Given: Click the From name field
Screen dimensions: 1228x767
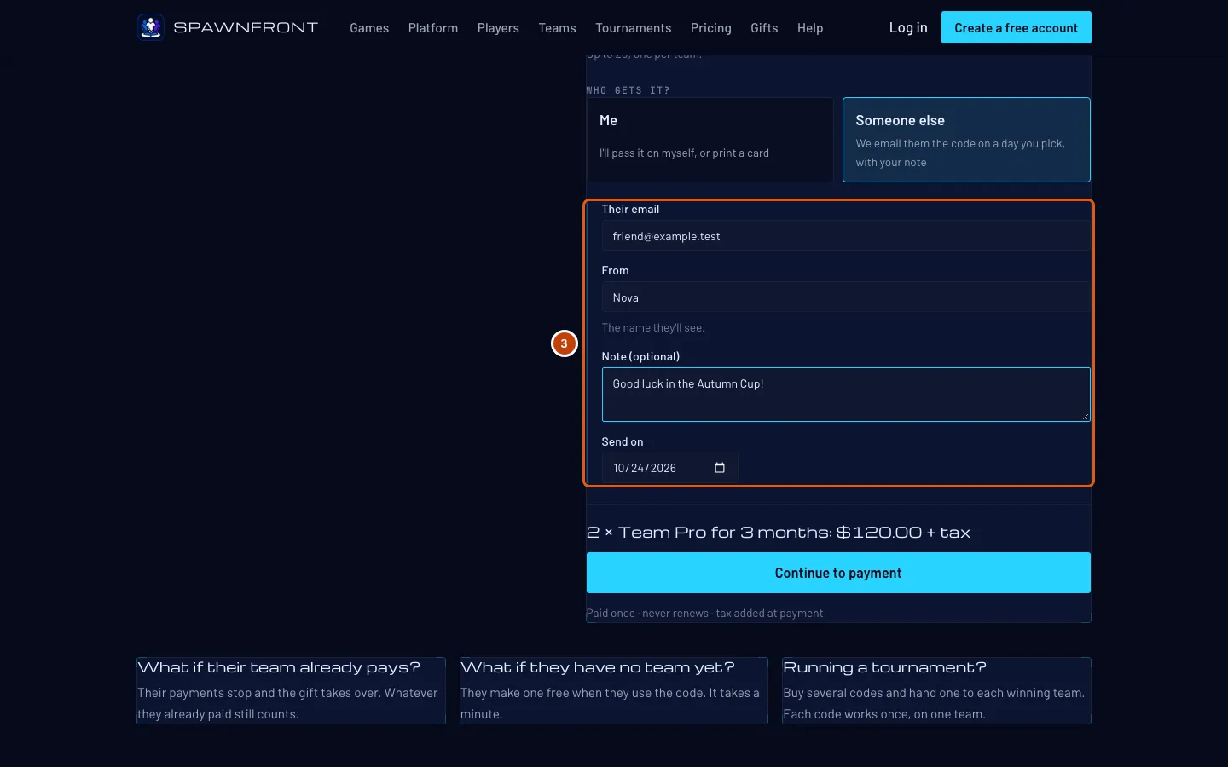Looking at the screenshot, I should 846,297.
